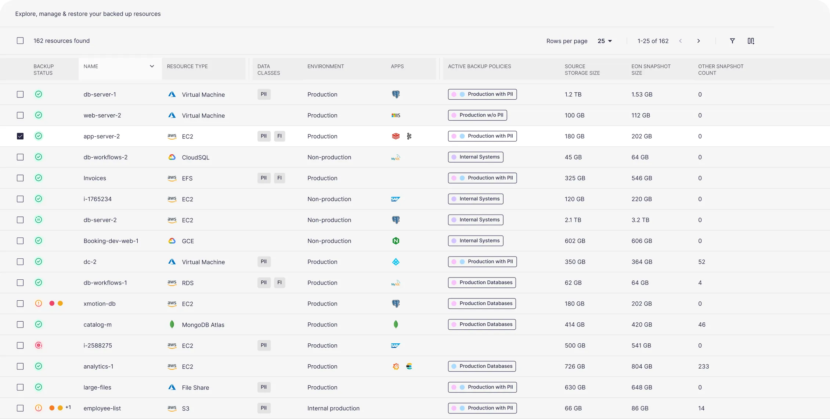Click the warning status icon for xmotion-db
Viewport: 830px width, 419px height.
[39, 304]
